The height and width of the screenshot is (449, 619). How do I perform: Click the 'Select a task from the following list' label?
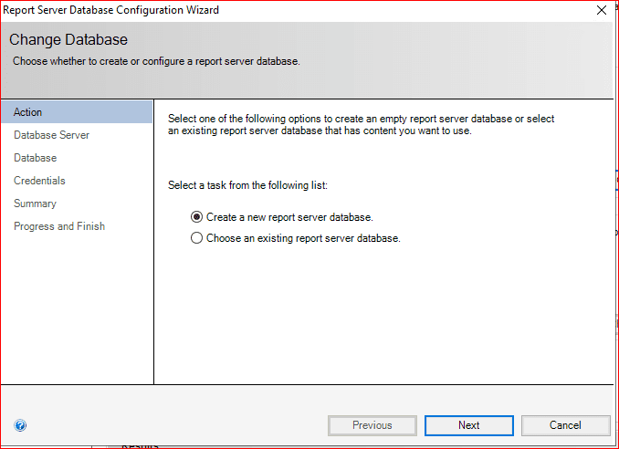point(247,185)
